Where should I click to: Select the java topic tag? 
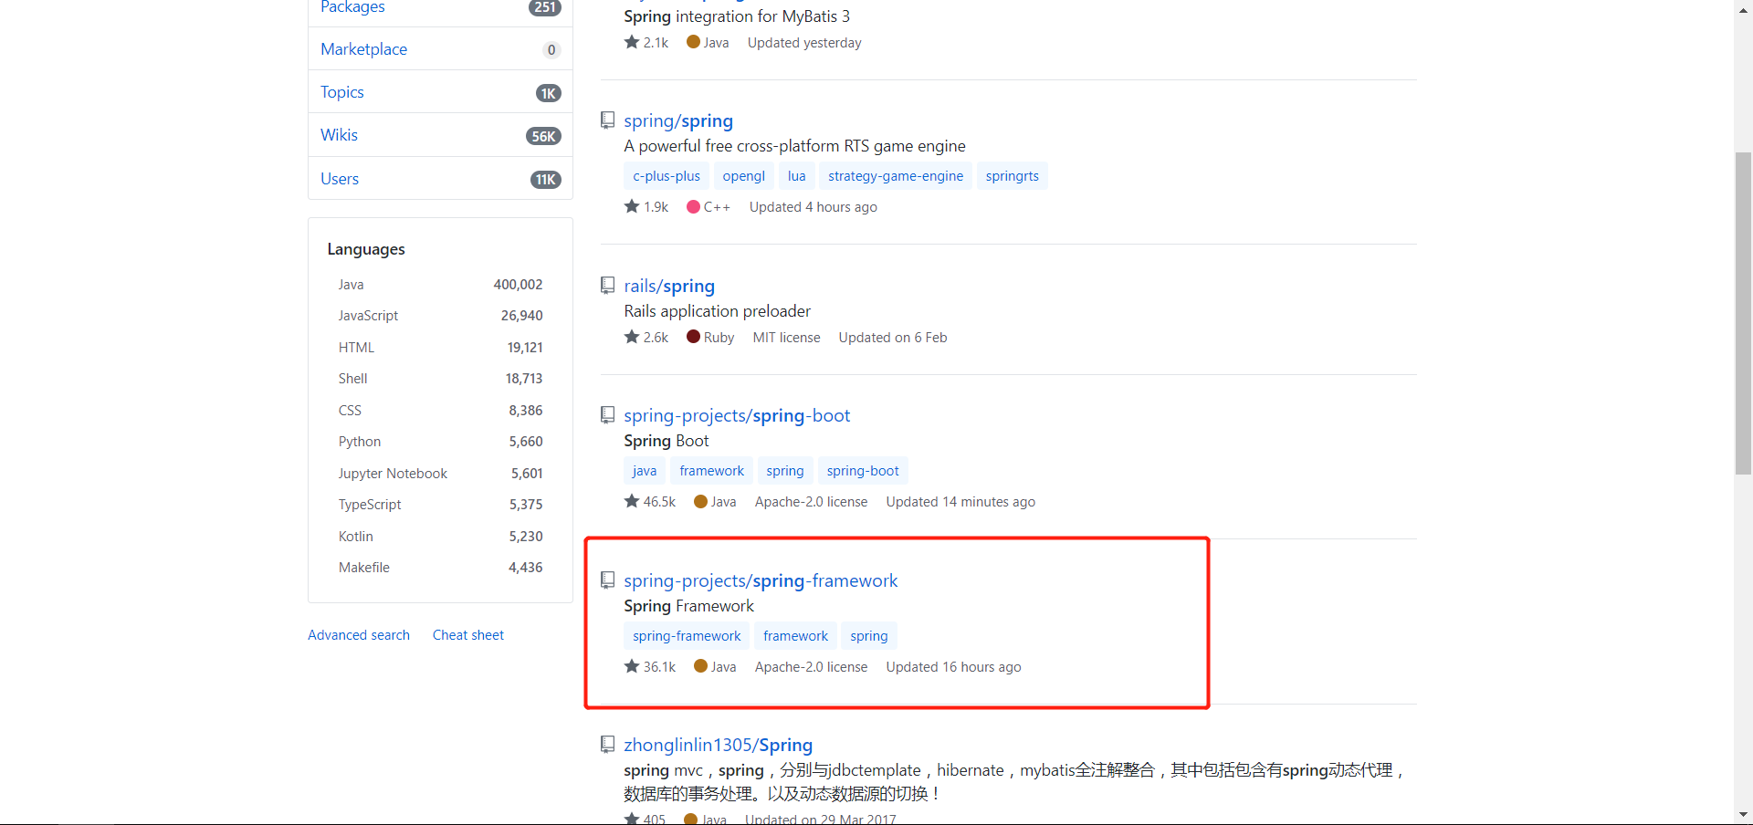coord(645,471)
